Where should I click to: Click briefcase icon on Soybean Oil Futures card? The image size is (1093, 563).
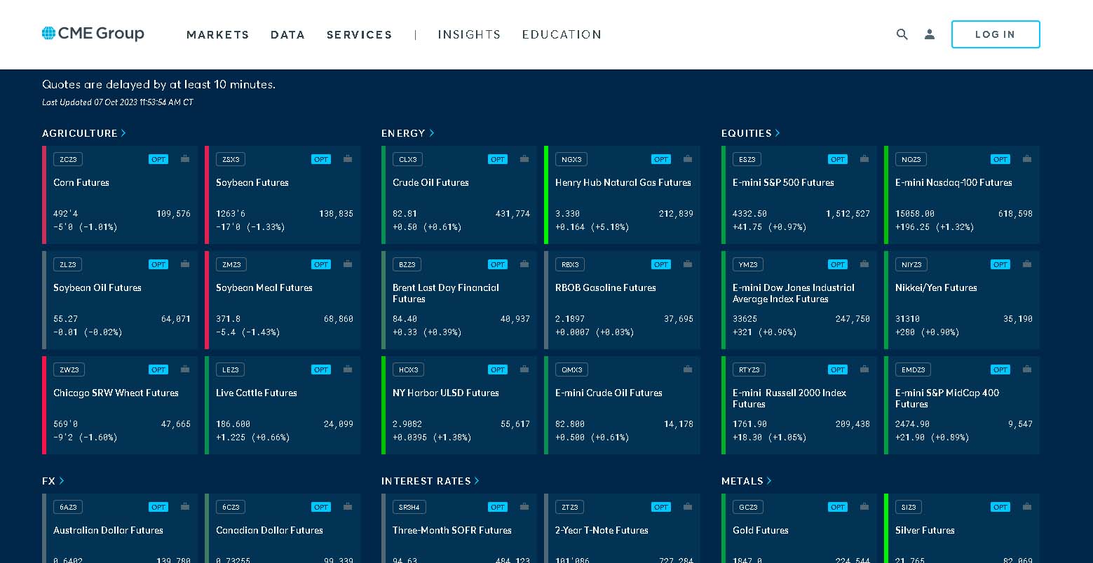185,264
